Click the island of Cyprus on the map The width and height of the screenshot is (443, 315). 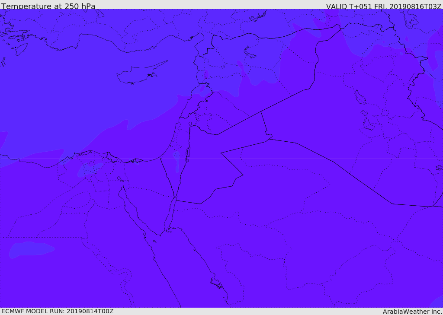coord(140,73)
